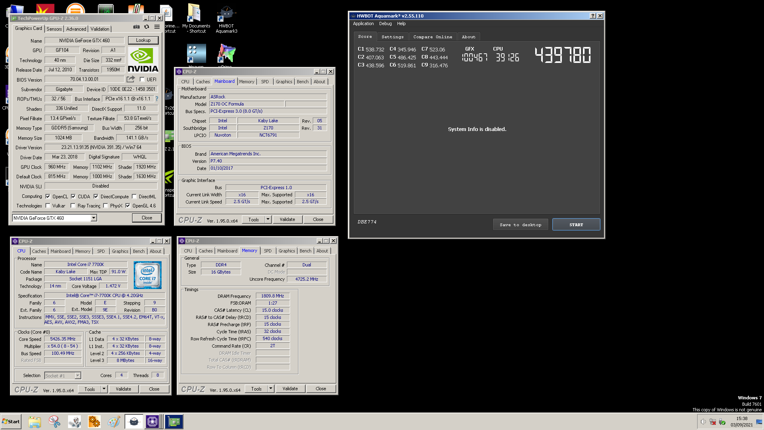This screenshot has height=430, width=764.
Task: Click the bus interface question mark icon
Action: 157,99
